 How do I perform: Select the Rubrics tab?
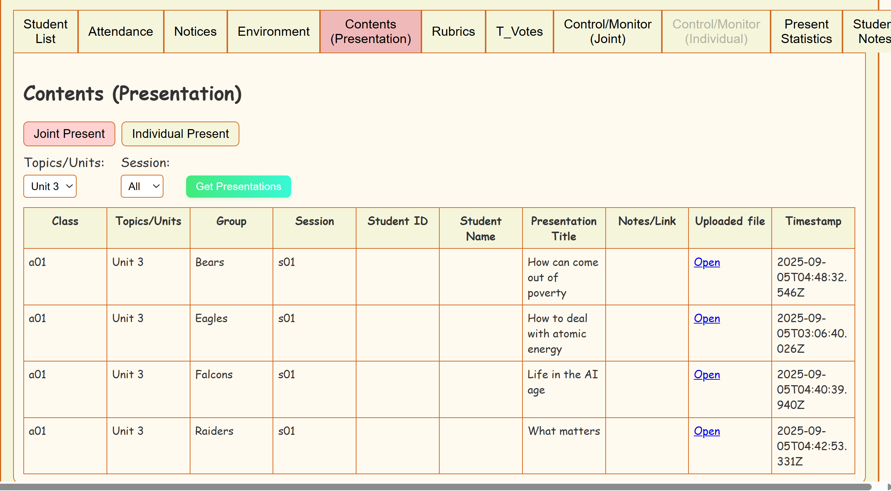[453, 31]
